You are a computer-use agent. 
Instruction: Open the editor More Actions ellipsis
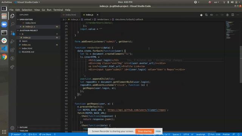tap(238, 15)
